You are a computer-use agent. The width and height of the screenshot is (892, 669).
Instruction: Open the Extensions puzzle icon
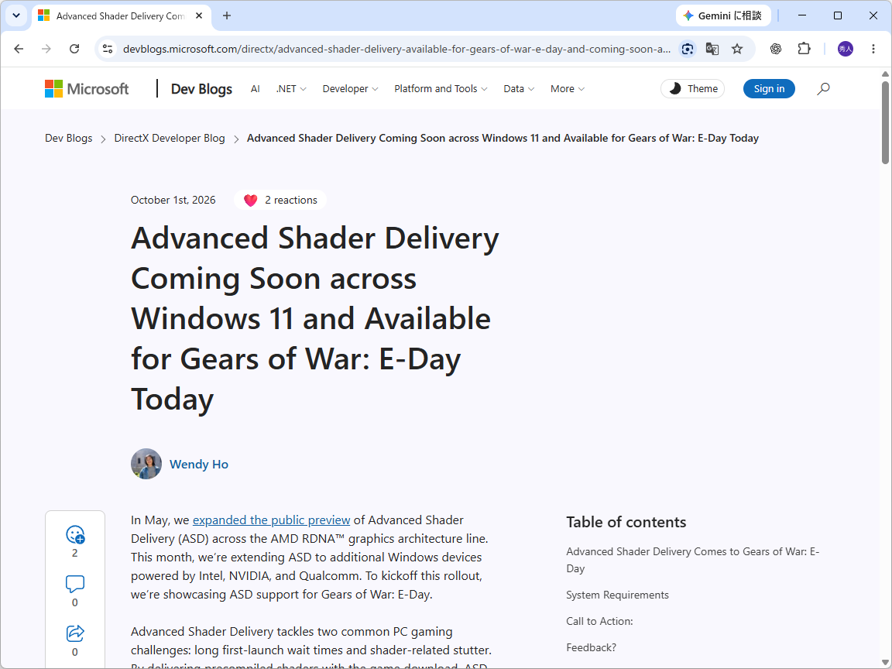[804, 49]
